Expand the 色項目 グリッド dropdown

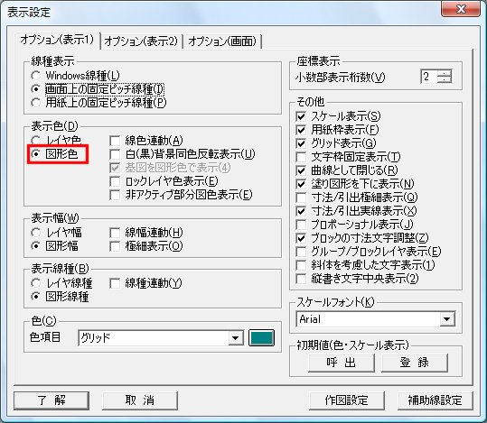(236, 337)
